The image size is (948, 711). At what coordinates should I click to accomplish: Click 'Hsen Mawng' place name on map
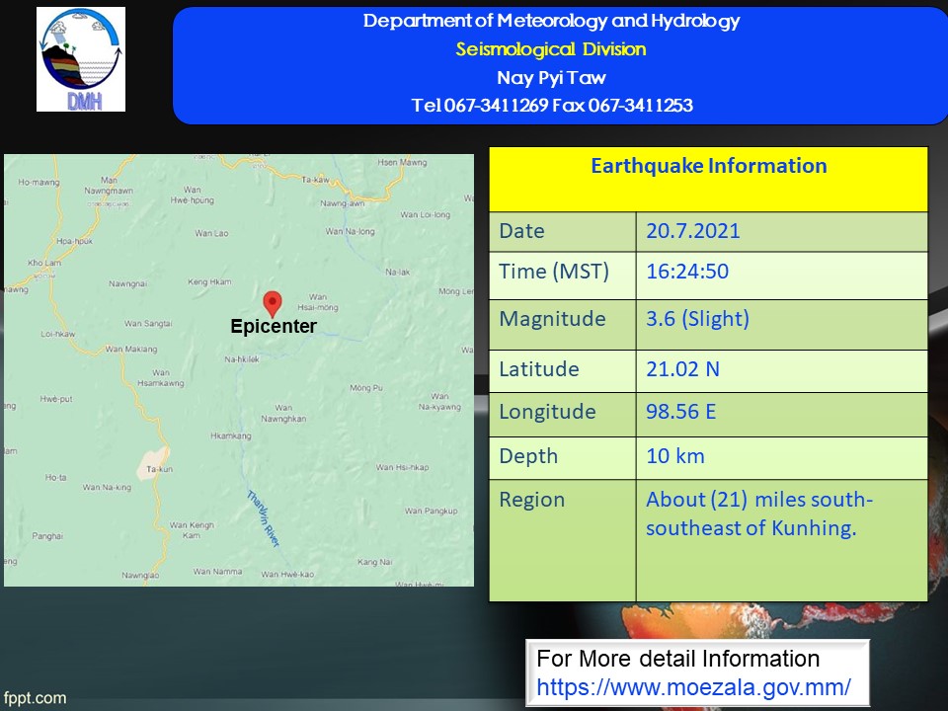(x=402, y=162)
